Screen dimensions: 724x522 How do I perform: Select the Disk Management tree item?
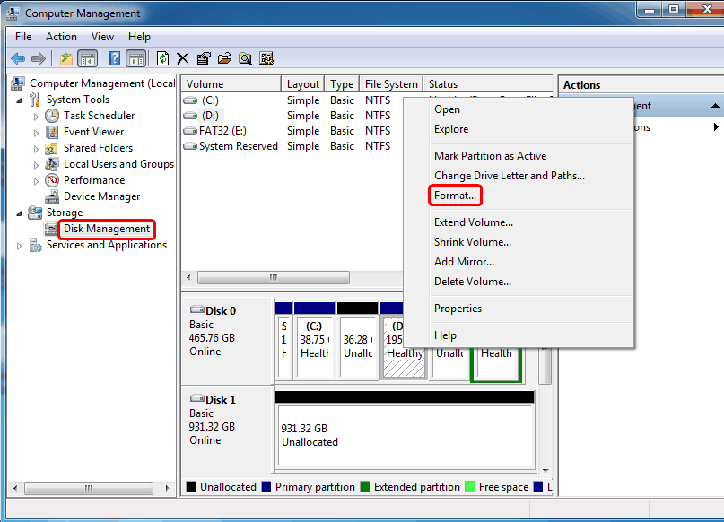[x=107, y=229]
